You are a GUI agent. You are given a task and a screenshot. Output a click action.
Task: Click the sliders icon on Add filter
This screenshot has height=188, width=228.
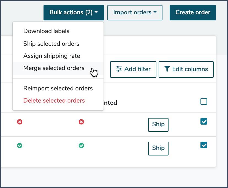[x=119, y=69]
